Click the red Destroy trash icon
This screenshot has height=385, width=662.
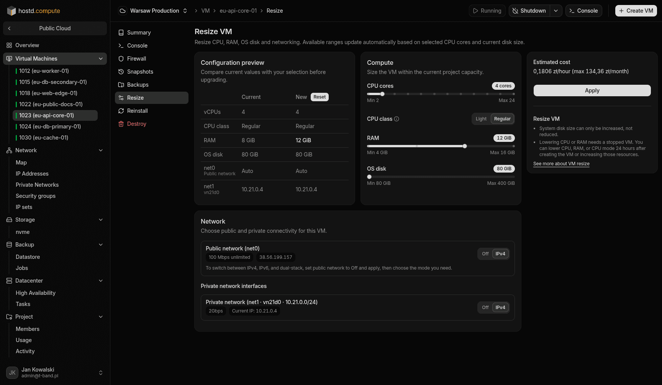click(121, 124)
